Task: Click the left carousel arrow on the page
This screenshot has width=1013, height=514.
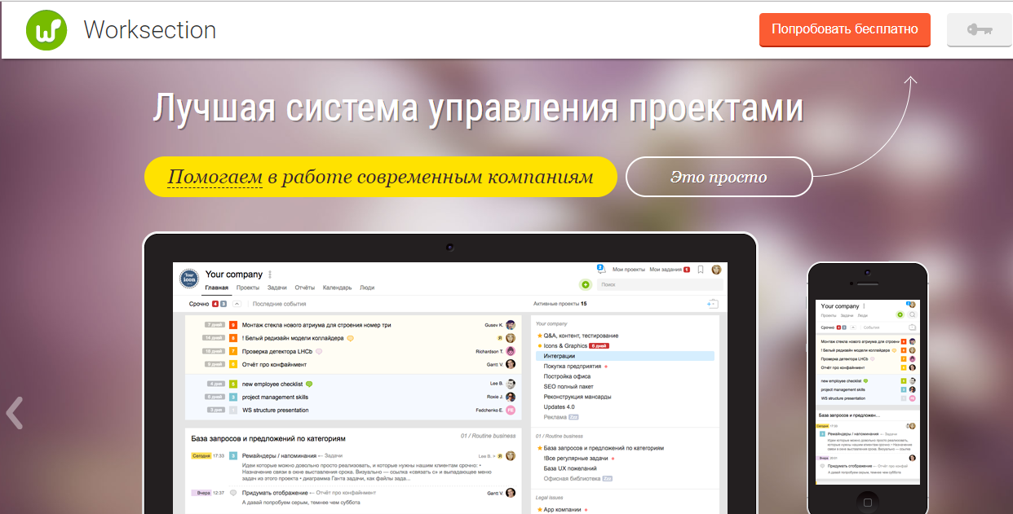Action: [x=14, y=413]
